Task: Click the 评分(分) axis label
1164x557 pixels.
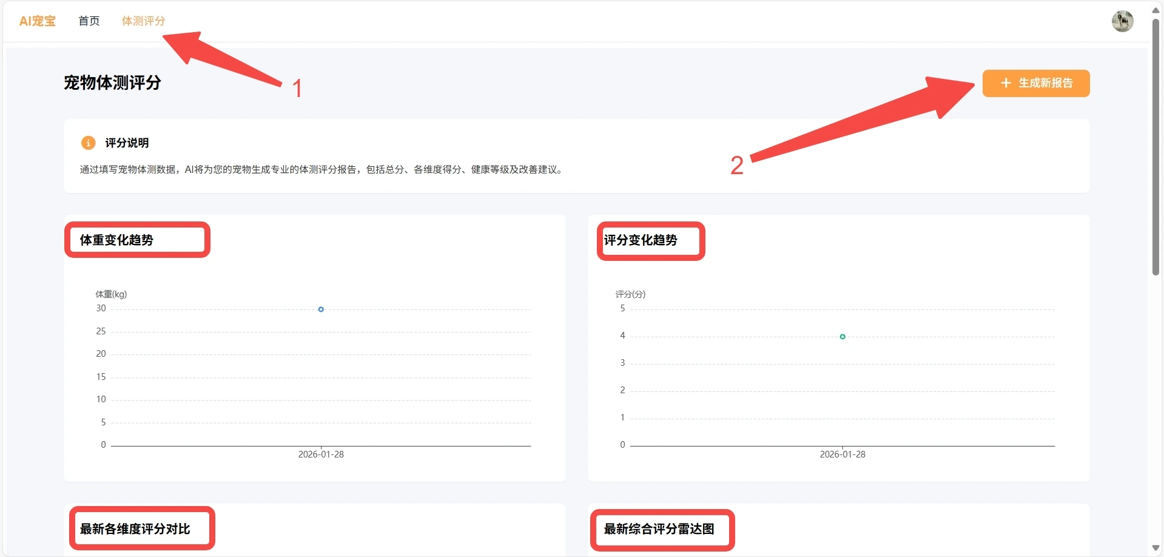Action: [630, 294]
